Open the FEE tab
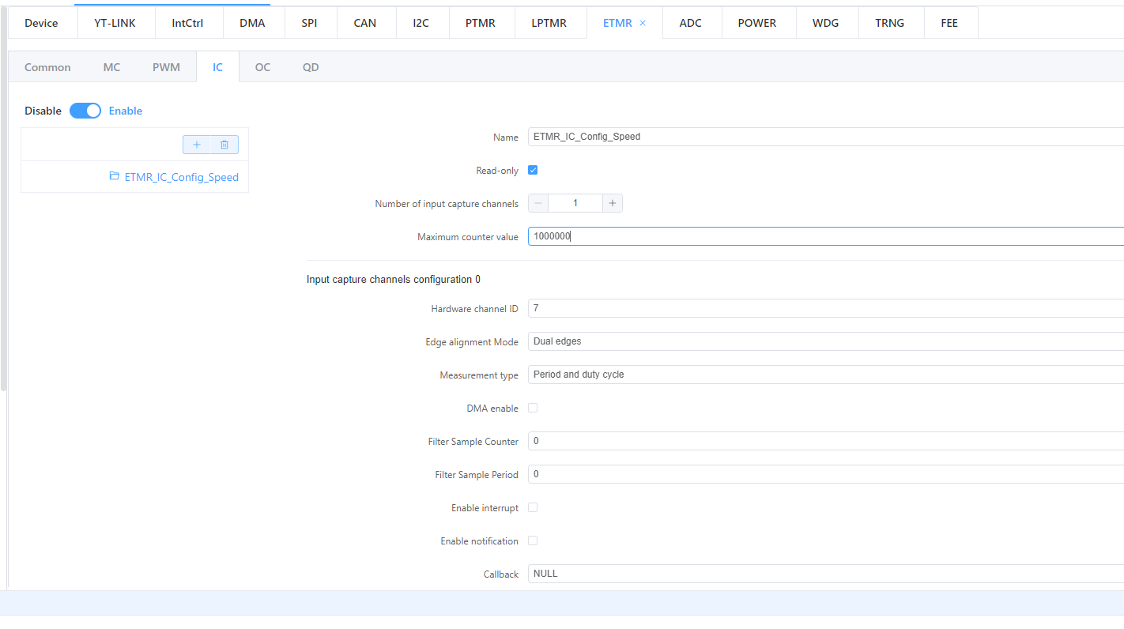The width and height of the screenshot is (1124, 629). (x=950, y=23)
